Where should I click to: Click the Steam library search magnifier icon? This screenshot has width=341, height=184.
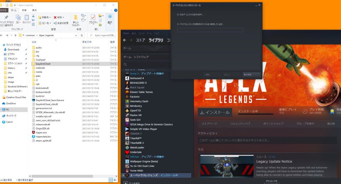125,65
